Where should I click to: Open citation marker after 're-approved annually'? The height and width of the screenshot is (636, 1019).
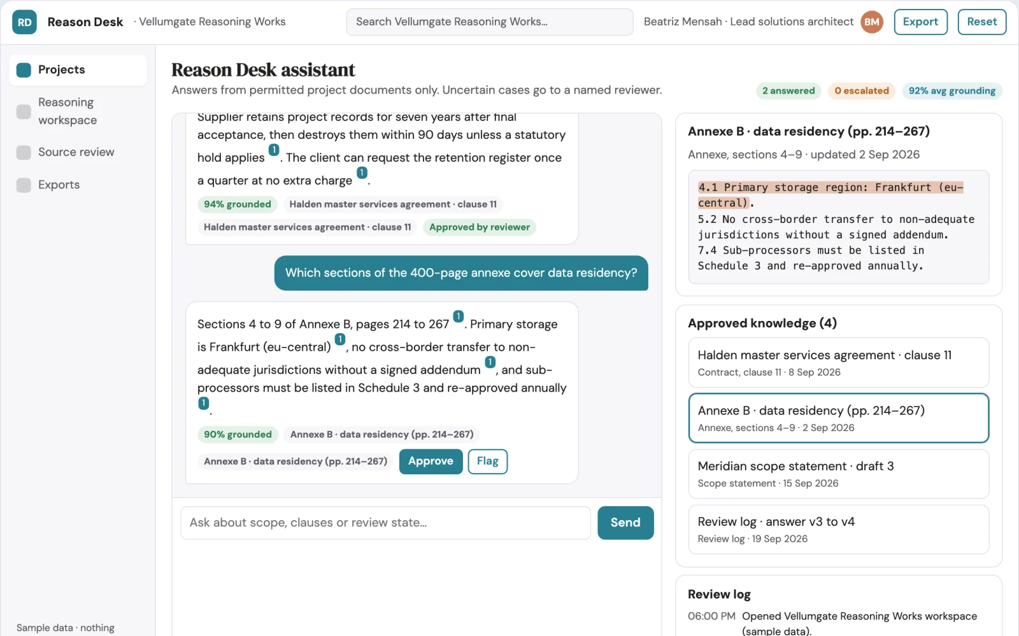click(204, 403)
